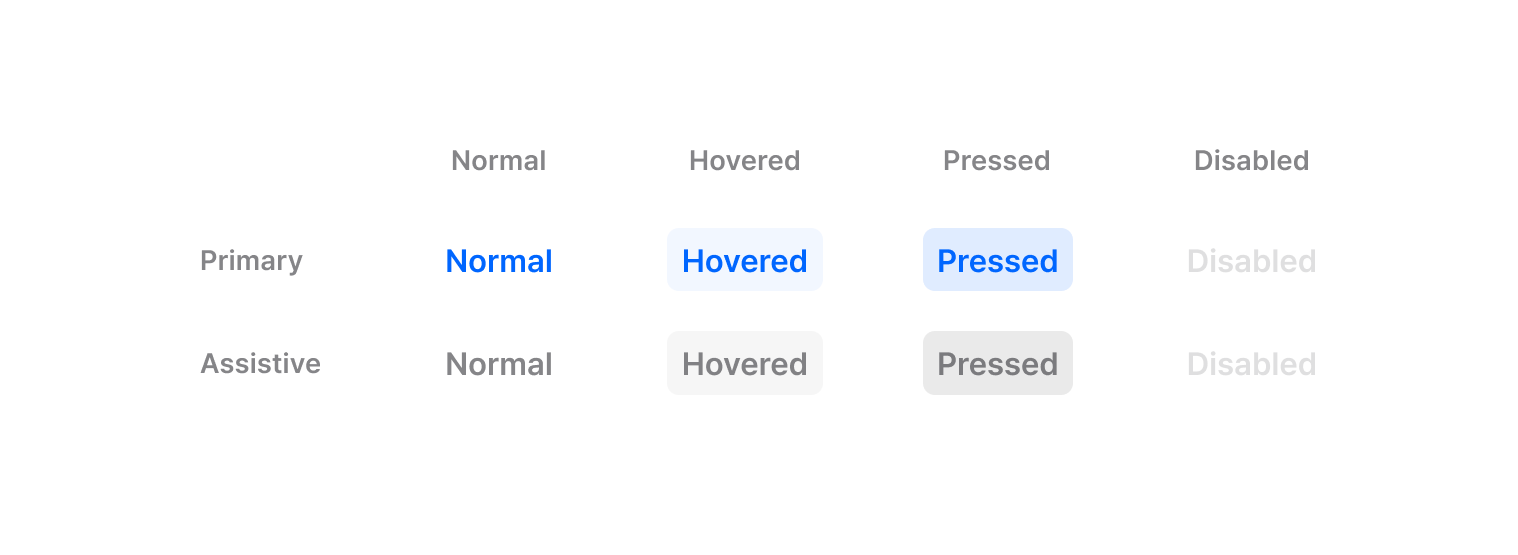Image resolution: width=1518 pixels, height=555 pixels.
Task: Pick the grey Assistive Pressed button background
Action: (998, 364)
